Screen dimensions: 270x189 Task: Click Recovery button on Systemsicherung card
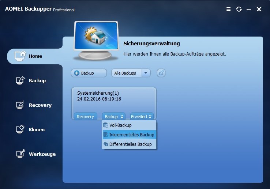(85, 116)
